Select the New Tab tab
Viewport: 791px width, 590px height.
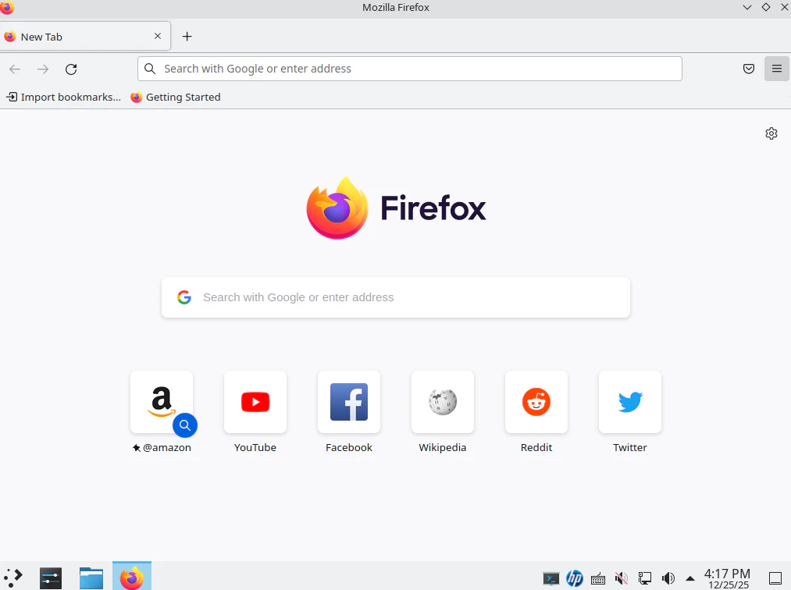(85, 37)
